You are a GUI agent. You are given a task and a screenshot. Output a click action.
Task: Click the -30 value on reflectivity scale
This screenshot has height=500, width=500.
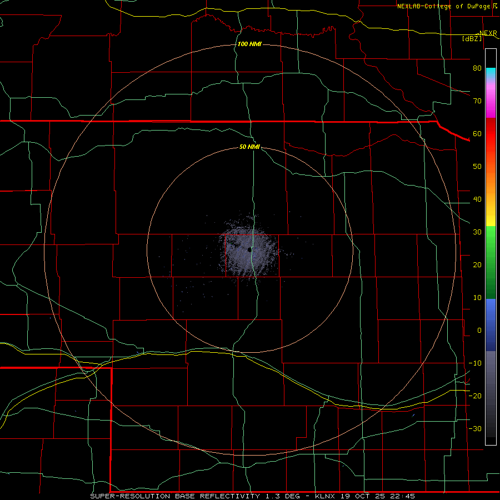[475, 428]
